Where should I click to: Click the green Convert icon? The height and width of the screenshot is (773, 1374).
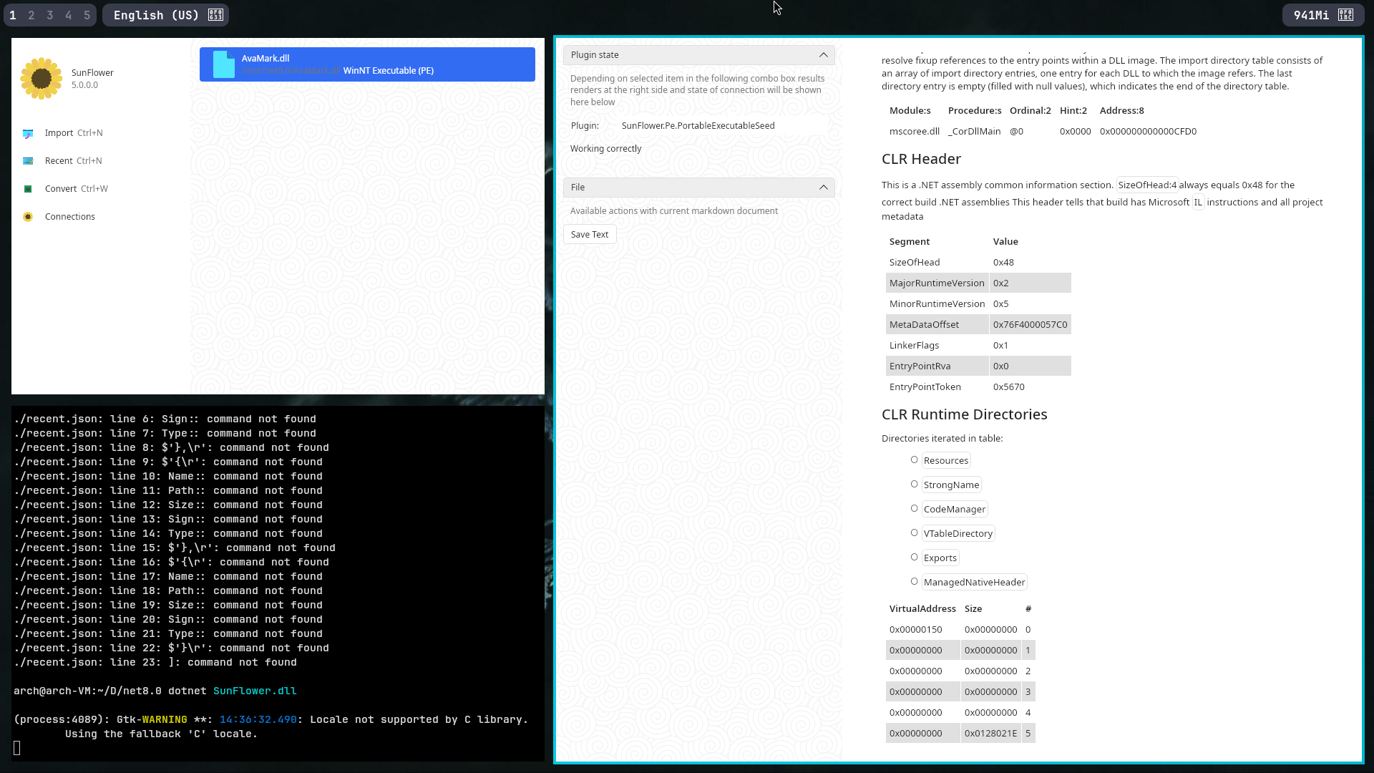click(x=28, y=189)
